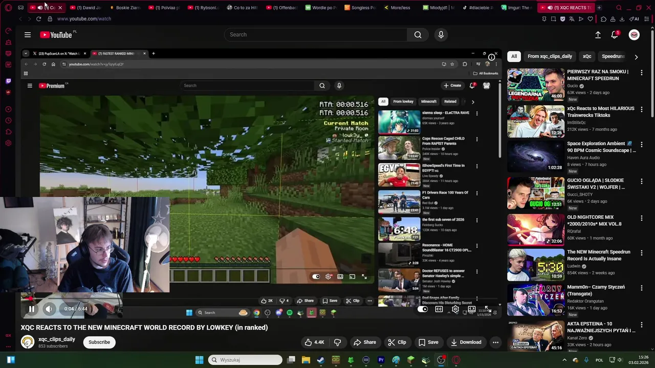Select the All filter chip
This screenshot has height=368, width=655.
point(514,57)
